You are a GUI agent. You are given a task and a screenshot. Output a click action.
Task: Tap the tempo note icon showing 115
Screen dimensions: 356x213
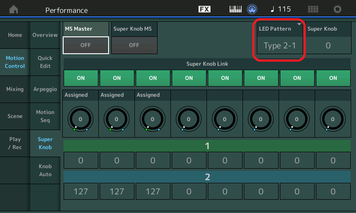[281, 9]
